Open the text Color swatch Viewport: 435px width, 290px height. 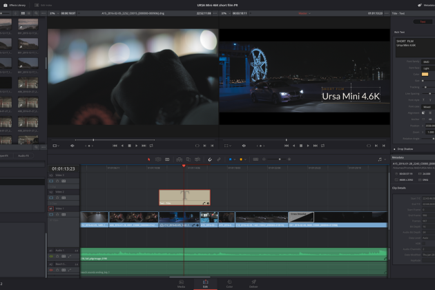click(425, 75)
